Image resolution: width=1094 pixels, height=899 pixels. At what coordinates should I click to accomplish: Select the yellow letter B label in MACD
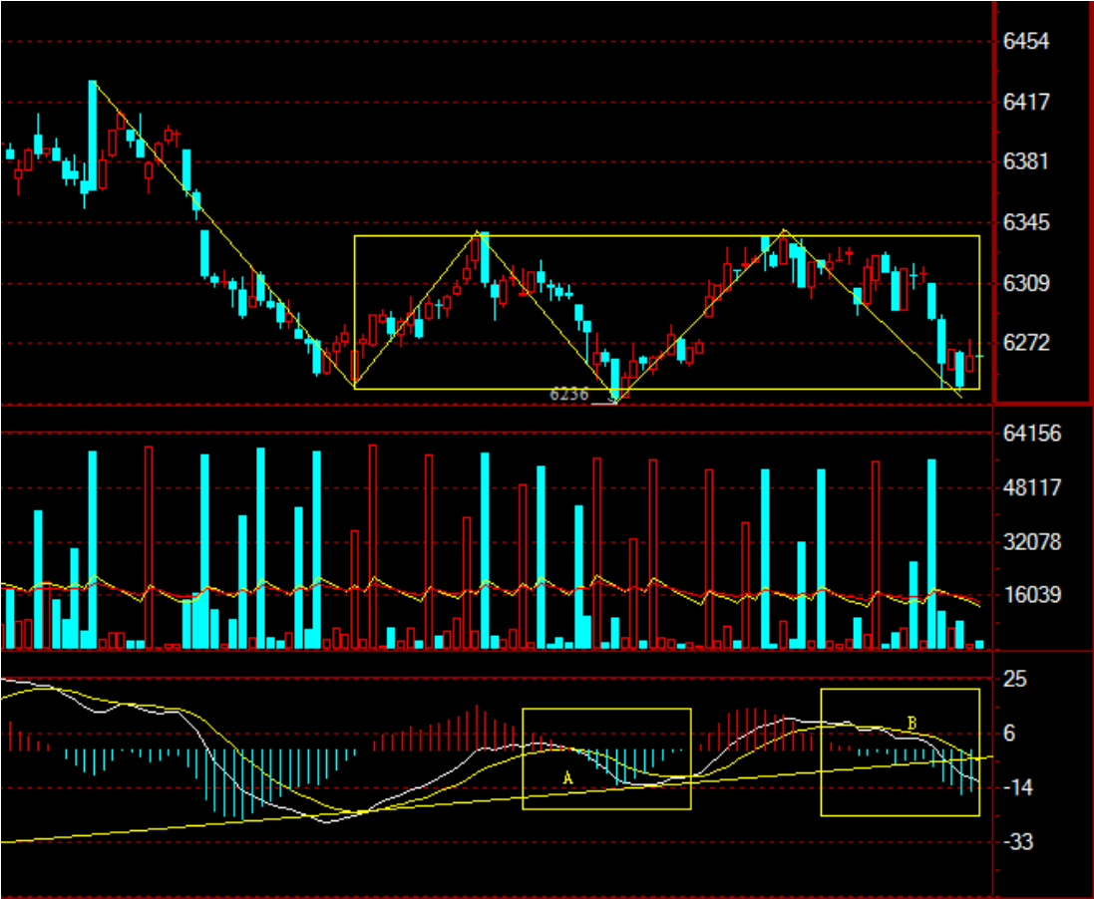912,723
